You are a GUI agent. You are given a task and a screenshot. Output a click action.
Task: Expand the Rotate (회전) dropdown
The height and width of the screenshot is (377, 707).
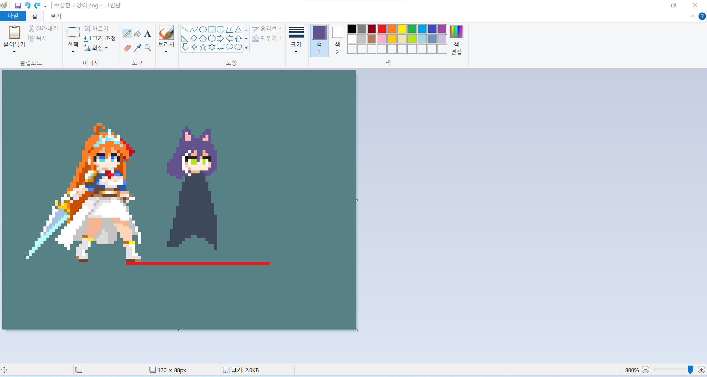(x=97, y=48)
